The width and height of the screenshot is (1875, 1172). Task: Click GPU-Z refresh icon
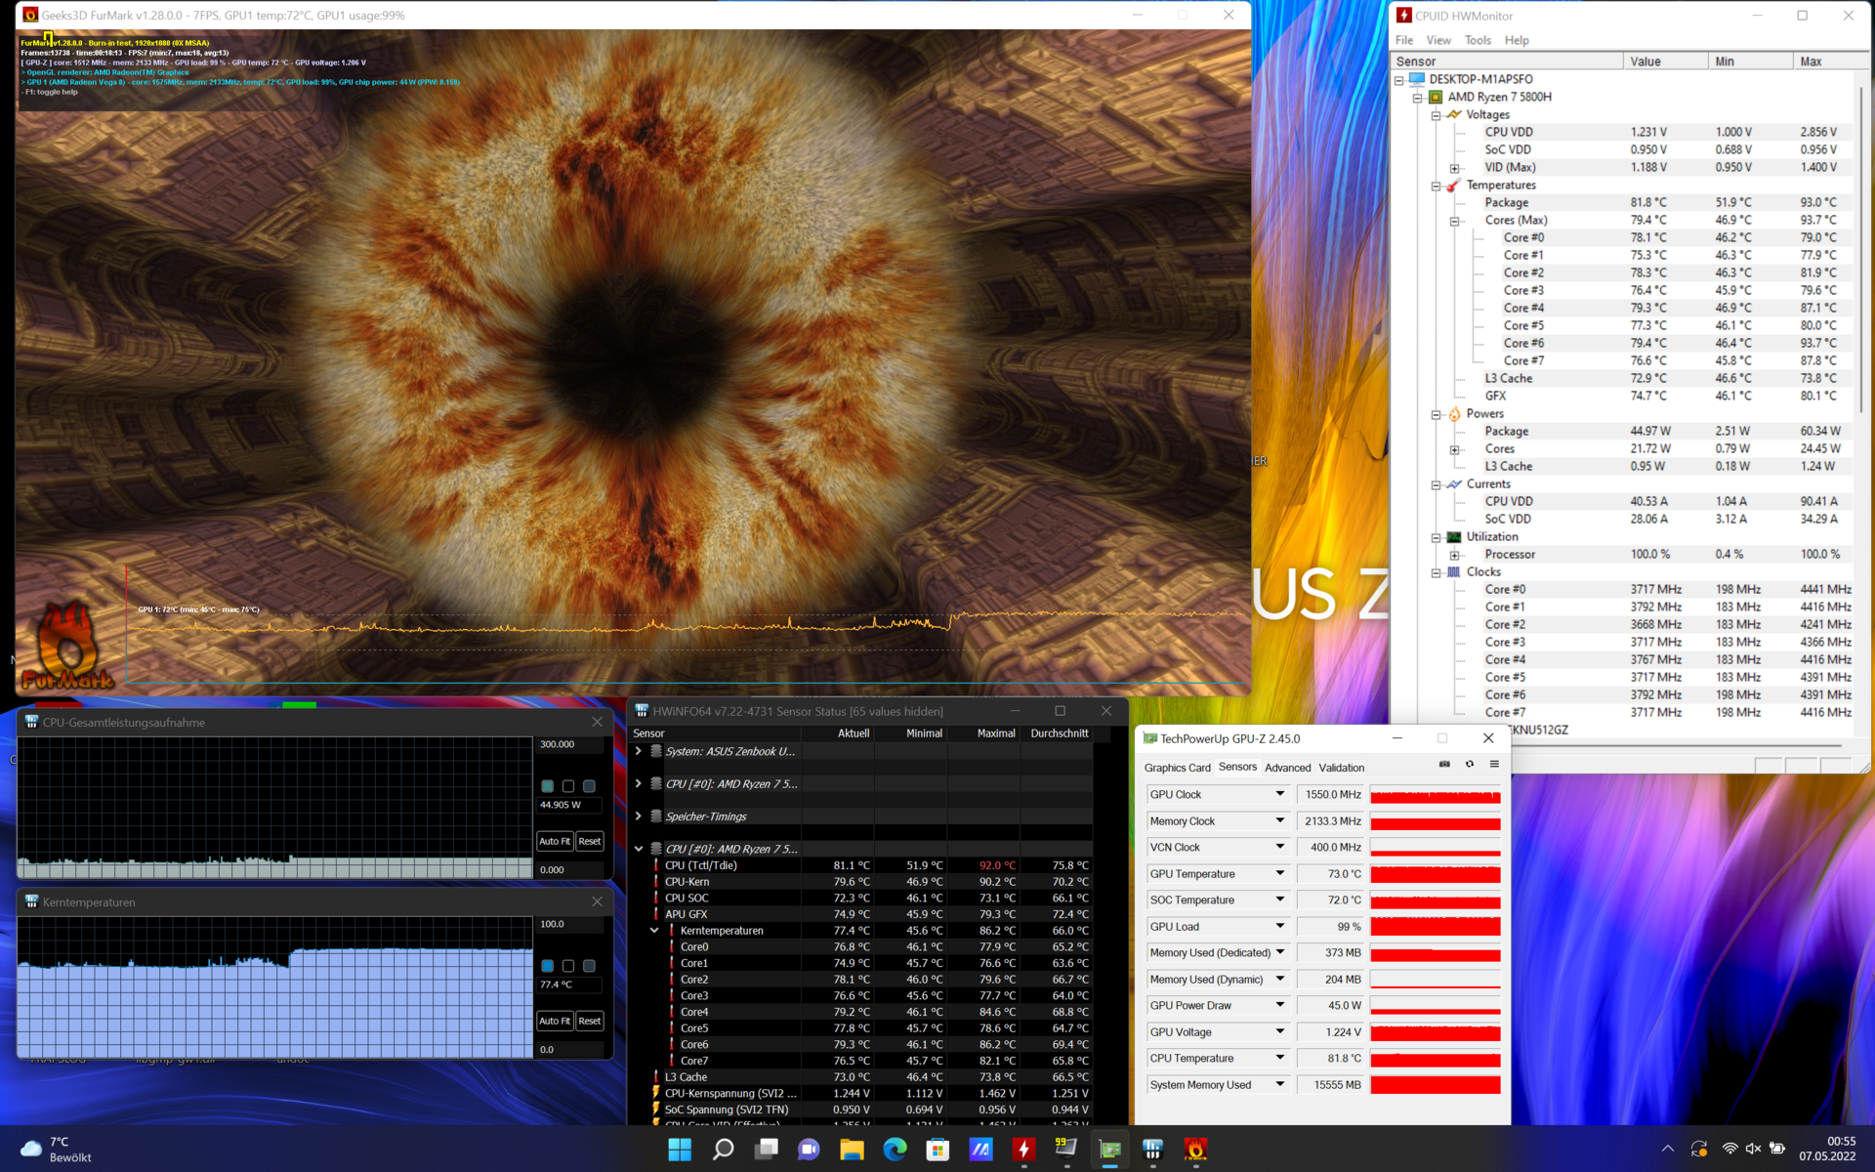click(1470, 764)
